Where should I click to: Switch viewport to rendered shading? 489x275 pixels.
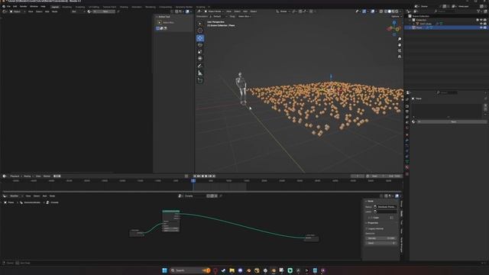(397, 11)
